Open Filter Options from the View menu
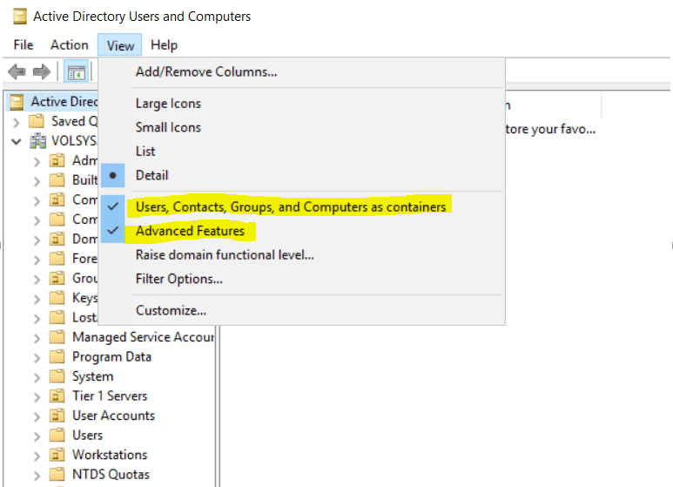Viewport: 673px width, 487px height. tap(178, 279)
